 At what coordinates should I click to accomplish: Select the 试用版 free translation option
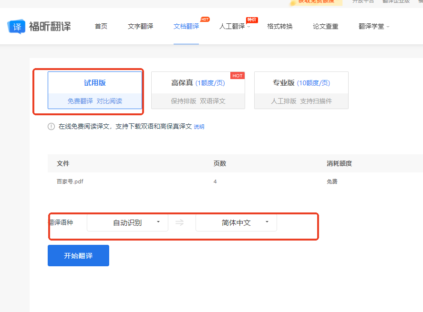pos(95,90)
